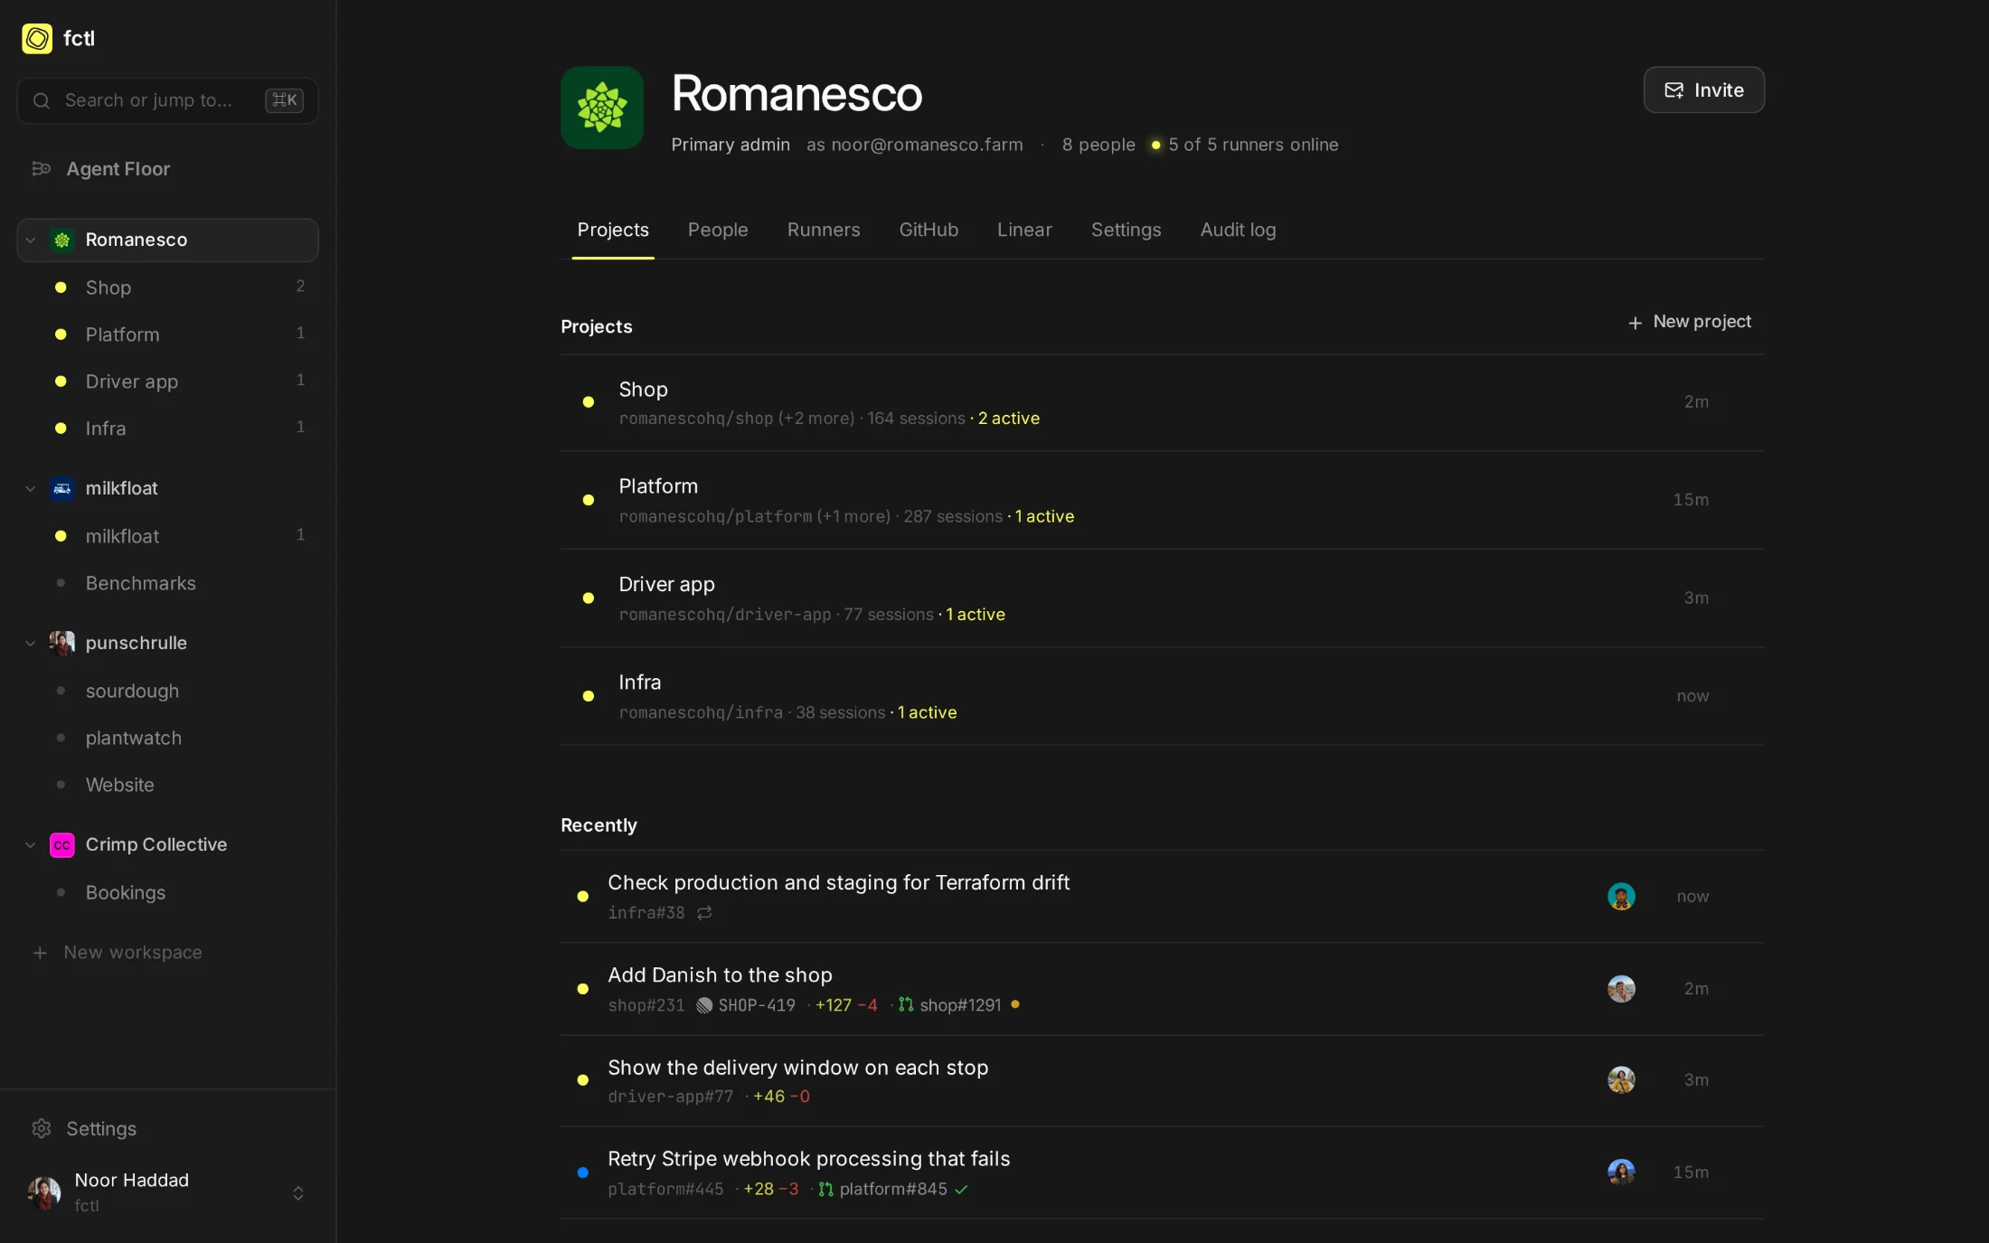Click the avatar on delivery window row
The width and height of the screenshot is (1989, 1243).
point(1621,1080)
